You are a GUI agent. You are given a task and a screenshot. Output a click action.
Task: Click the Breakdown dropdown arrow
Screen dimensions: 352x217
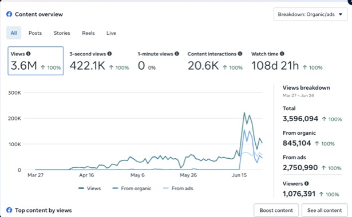(x=341, y=14)
